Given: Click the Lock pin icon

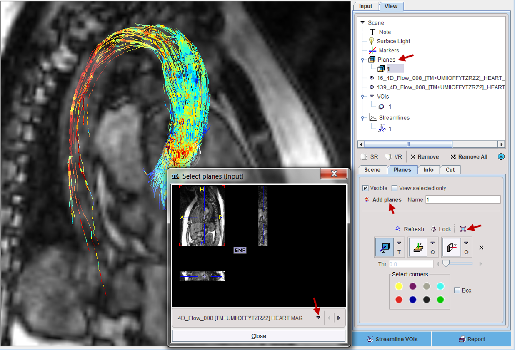Looking at the screenshot, I should (x=434, y=229).
